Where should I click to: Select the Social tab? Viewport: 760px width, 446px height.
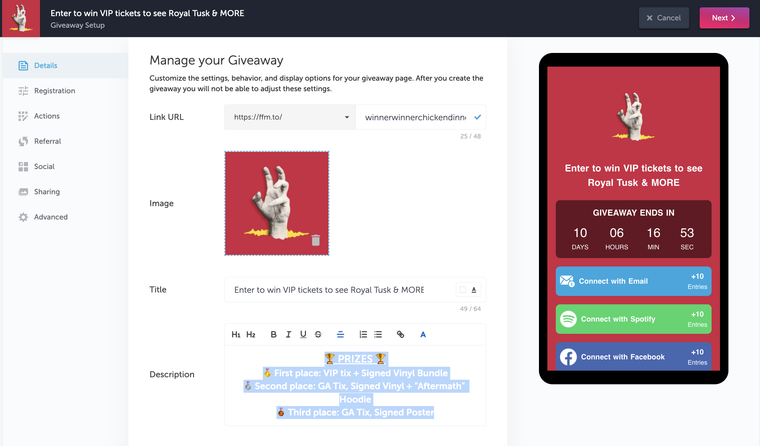[45, 166]
